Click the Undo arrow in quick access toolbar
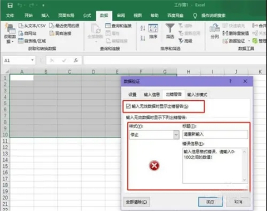 coord(20,5)
